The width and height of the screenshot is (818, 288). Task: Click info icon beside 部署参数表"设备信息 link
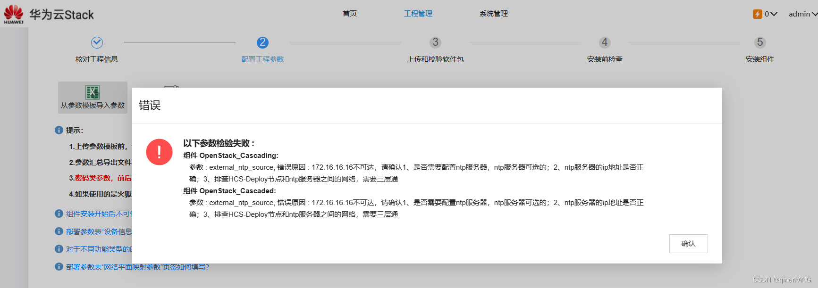click(59, 231)
